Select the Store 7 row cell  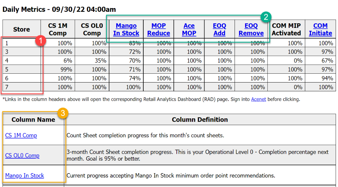22,87
